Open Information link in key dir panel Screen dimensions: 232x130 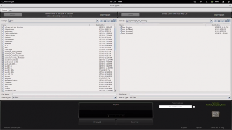pos(219,15)
